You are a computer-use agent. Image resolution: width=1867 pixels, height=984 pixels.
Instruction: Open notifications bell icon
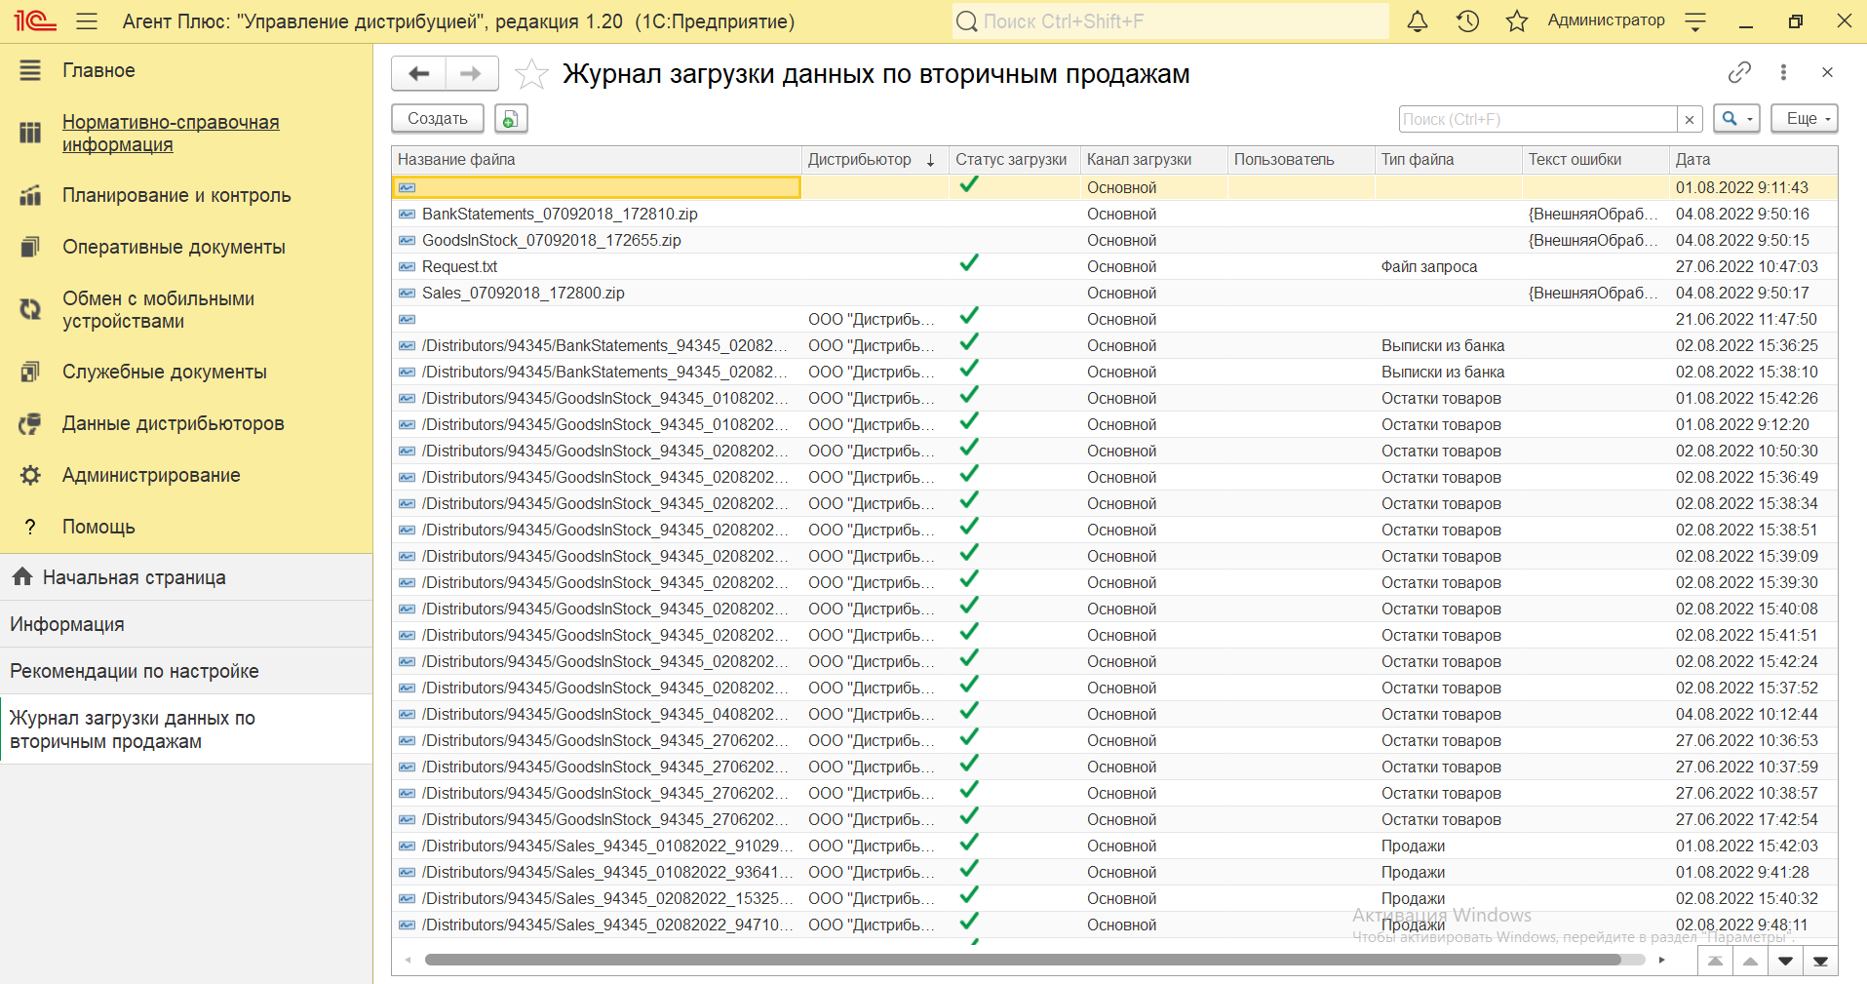(x=1418, y=20)
